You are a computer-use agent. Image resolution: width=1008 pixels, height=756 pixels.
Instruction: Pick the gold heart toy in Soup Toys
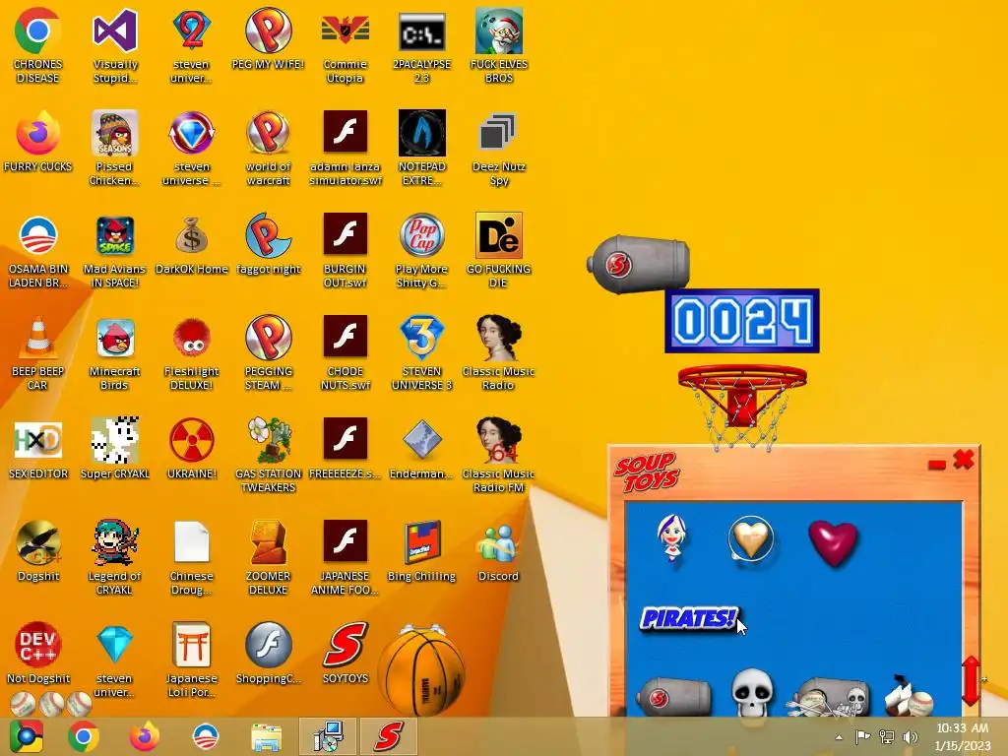tap(751, 539)
